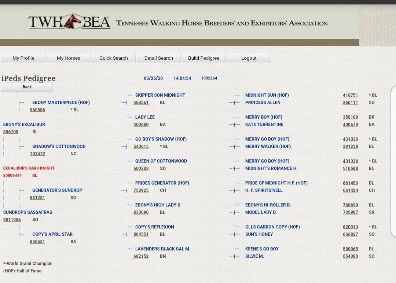Screen dimensions: 396x283
Task: Select Sundrops Sassafras dam link
Action: pyautogui.click(x=28, y=212)
